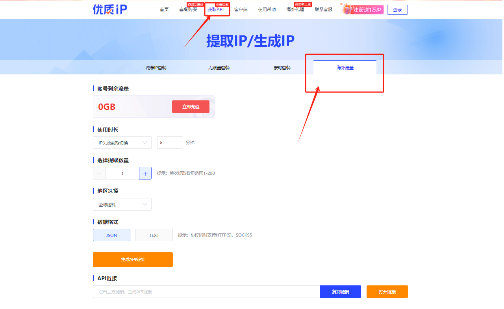Screen dimensions: 504x309
Task: Click the minutes duration input field
Action: 170,142
